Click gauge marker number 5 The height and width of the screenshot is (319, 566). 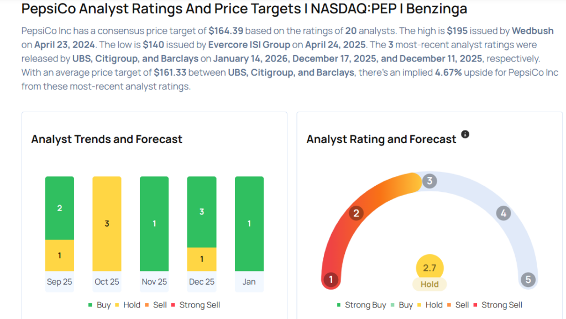[528, 279]
